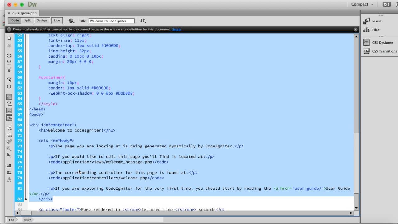
Task: Remove Comment from coding toolbar
Action: (9, 135)
